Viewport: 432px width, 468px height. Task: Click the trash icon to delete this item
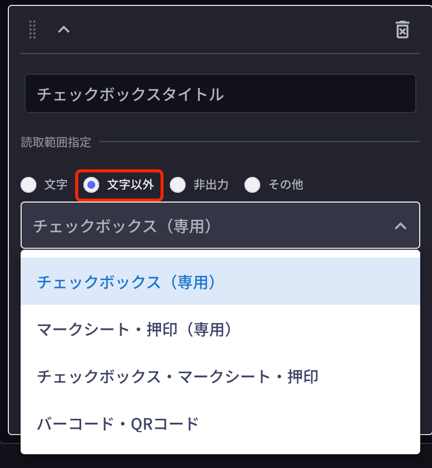(x=403, y=29)
